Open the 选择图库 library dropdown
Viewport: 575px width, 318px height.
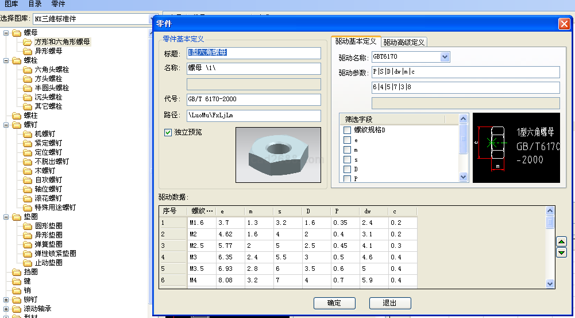click(152, 19)
